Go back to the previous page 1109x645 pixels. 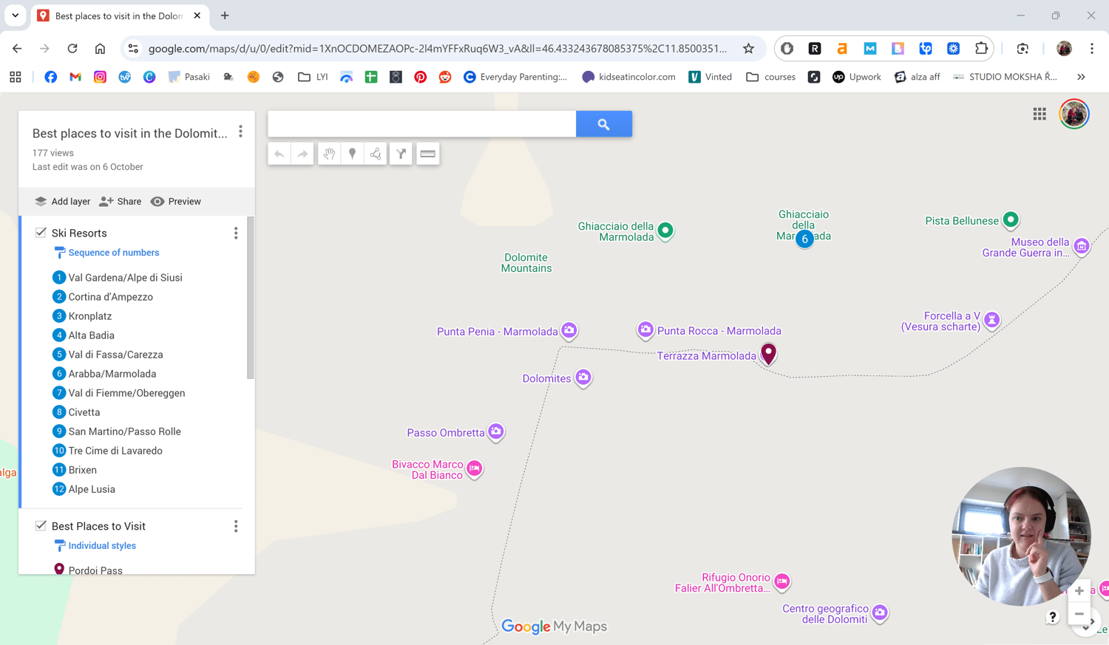[17, 49]
